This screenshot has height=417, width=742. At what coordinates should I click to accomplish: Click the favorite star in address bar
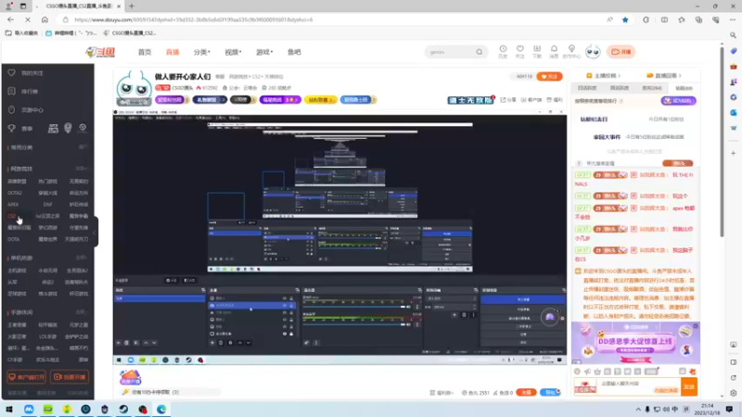[x=625, y=19]
